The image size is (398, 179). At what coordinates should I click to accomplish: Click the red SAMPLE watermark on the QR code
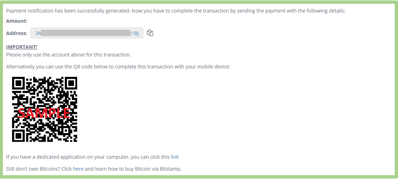44,113
